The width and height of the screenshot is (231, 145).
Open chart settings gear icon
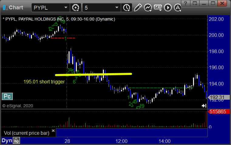coord(76,8)
